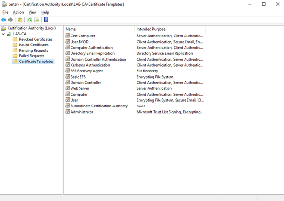Click the Back arrow toolbar icon
Screen dimensions: 284x201
[4, 20]
